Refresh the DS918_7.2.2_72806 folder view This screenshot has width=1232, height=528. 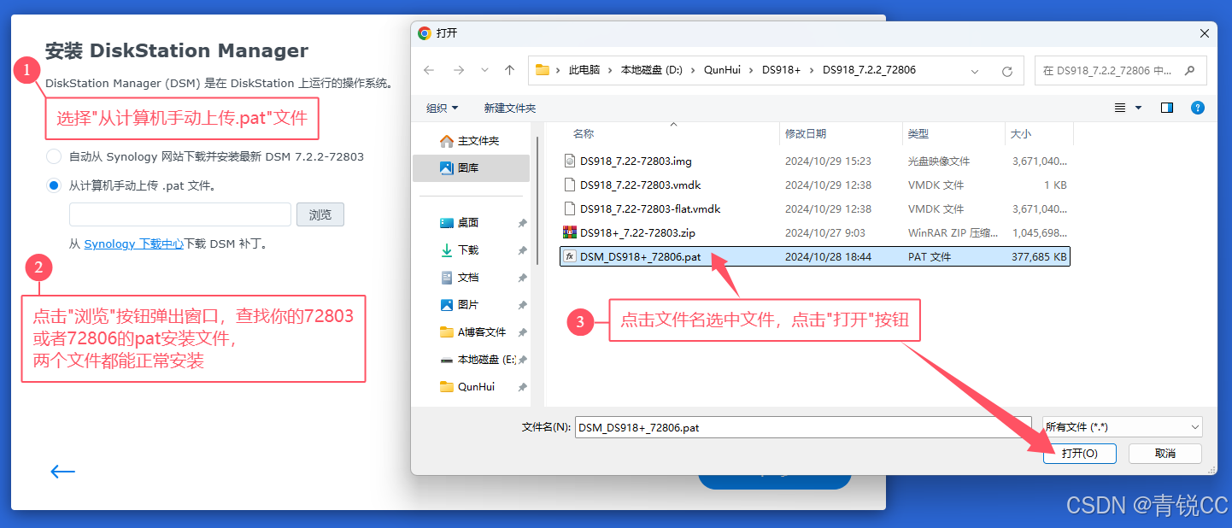click(1007, 71)
